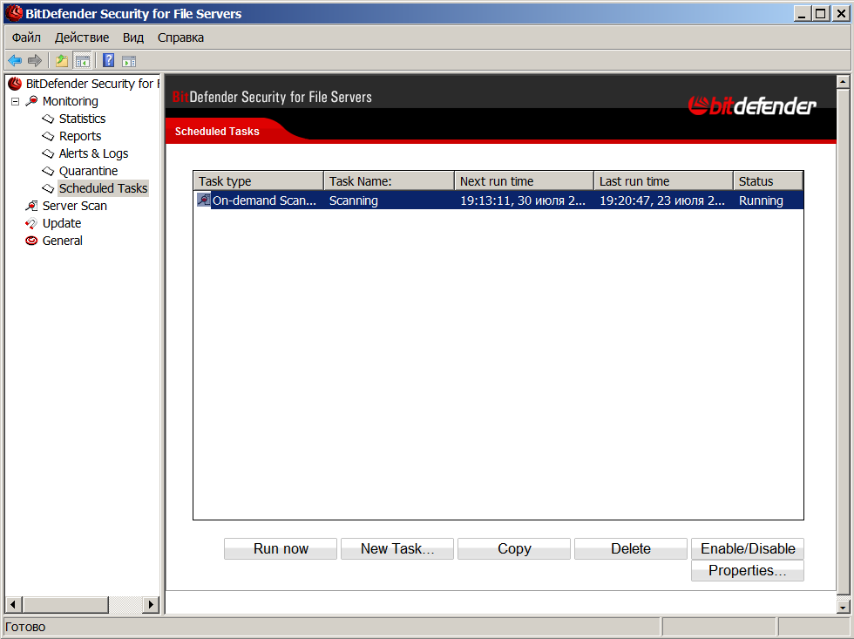854x639 pixels.
Task: Click the Back arrow toolbar icon
Action: pyautogui.click(x=15, y=60)
